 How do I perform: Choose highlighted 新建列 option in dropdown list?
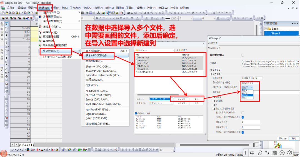(247, 95)
